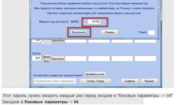Open the Графики graphs window
187x105 pixels.
(x=130, y=81)
